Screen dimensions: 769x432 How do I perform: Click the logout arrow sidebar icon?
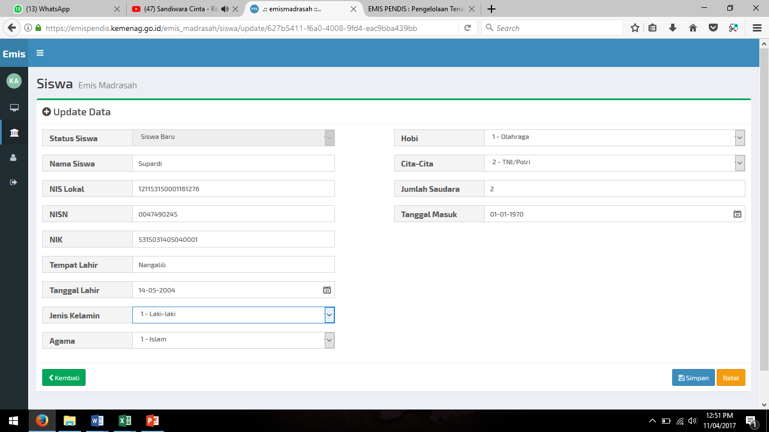14,182
